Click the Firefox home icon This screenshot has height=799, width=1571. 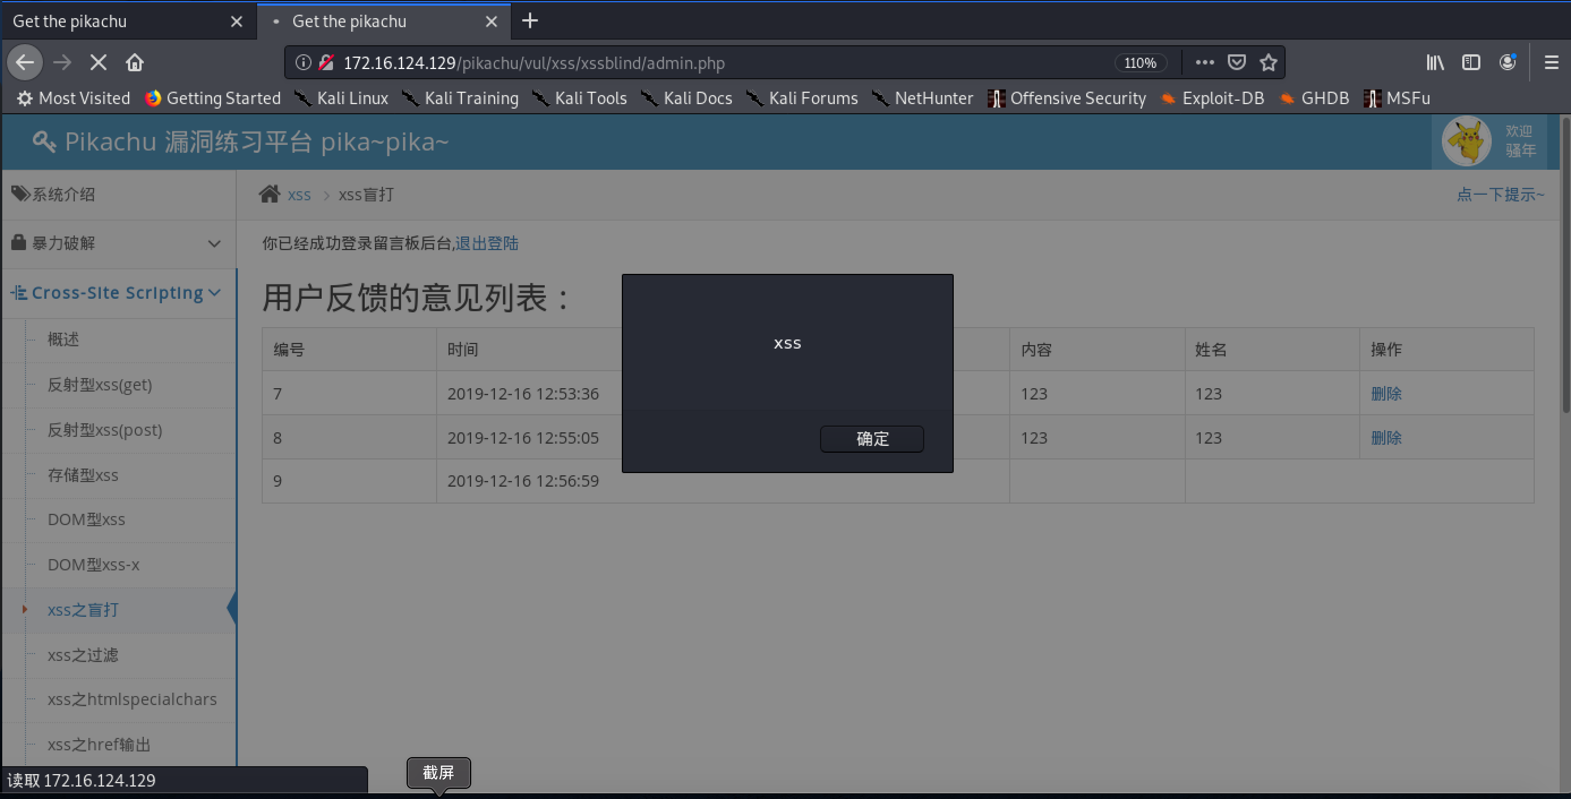[x=134, y=63]
